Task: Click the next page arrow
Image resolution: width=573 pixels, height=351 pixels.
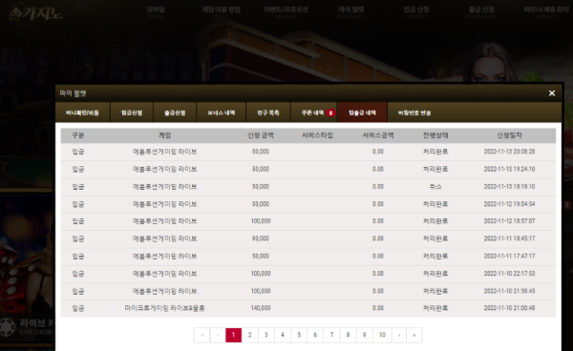Action: [399, 335]
